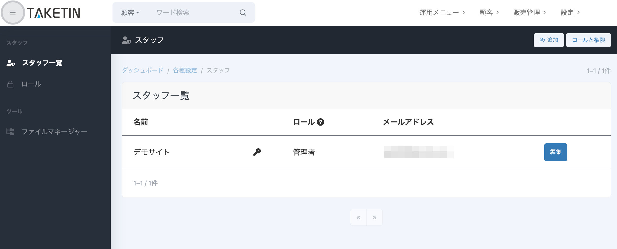Click the staff icon in page header

pyautogui.click(x=126, y=40)
